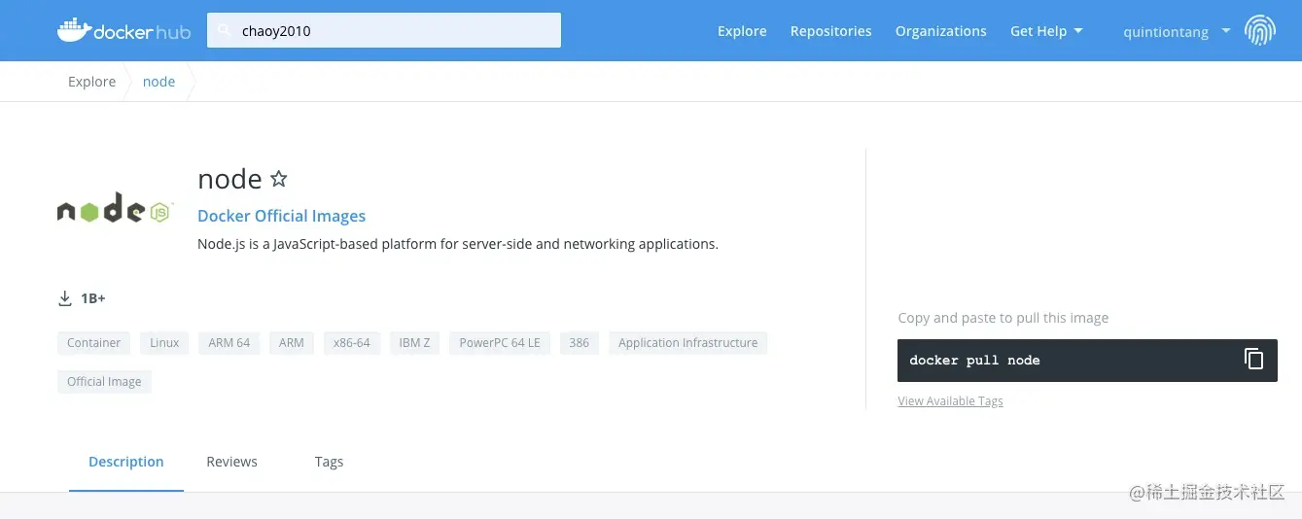Click the Linux tag chip
The width and height of the screenshot is (1302, 519).
(164, 343)
